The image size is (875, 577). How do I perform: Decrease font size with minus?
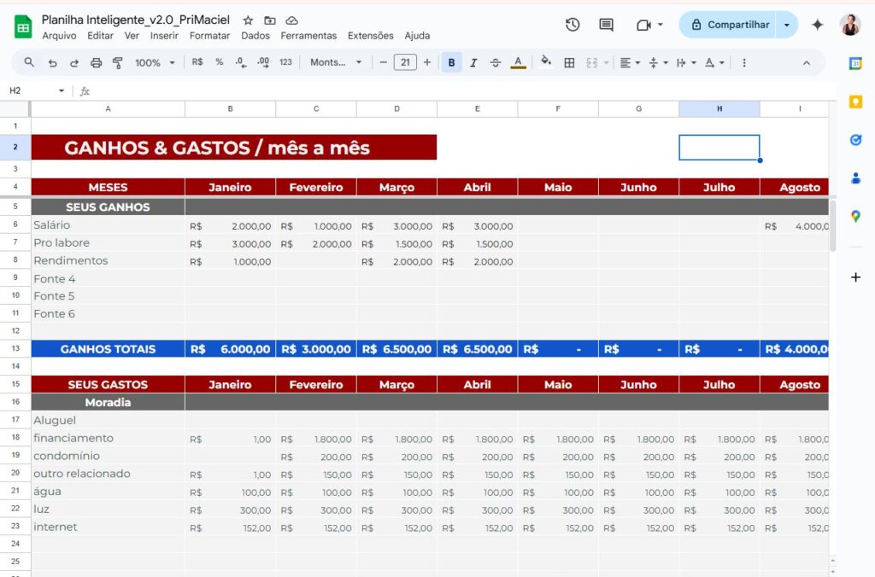pyautogui.click(x=383, y=62)
